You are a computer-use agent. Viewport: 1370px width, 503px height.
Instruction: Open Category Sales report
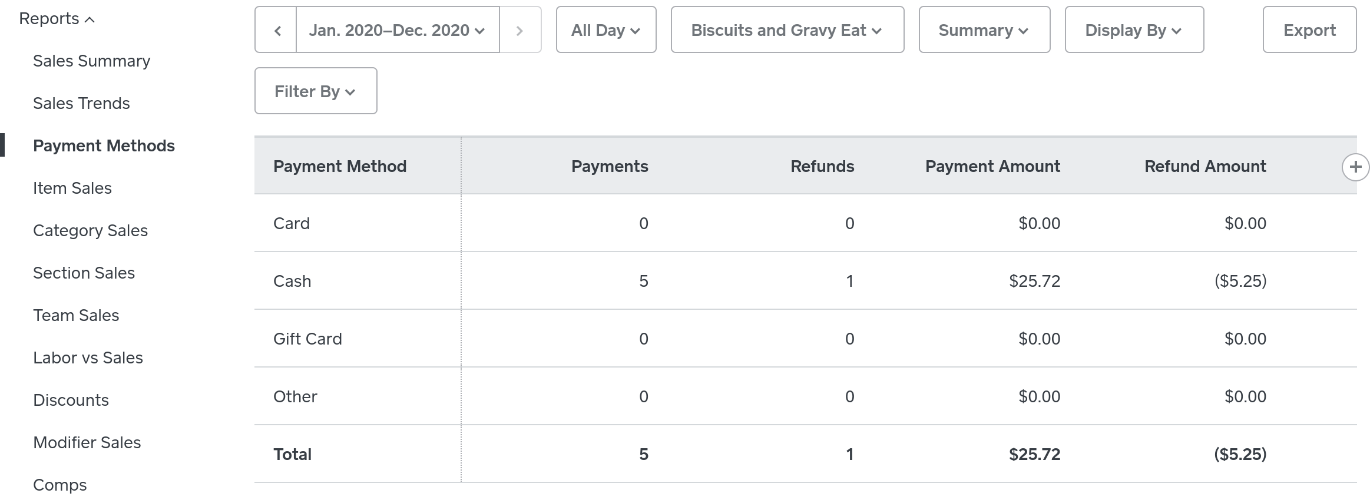pyautogui.click(x=90, y=230)
